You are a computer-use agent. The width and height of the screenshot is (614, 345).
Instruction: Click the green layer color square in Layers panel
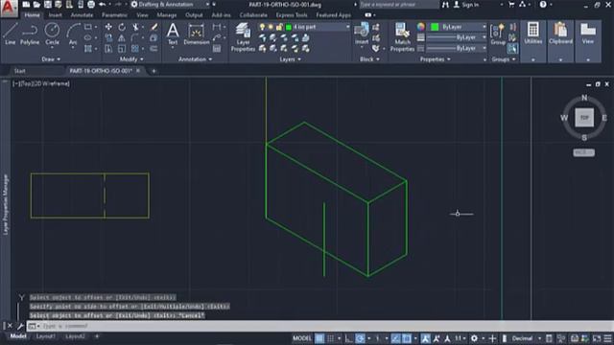point(289,27)
